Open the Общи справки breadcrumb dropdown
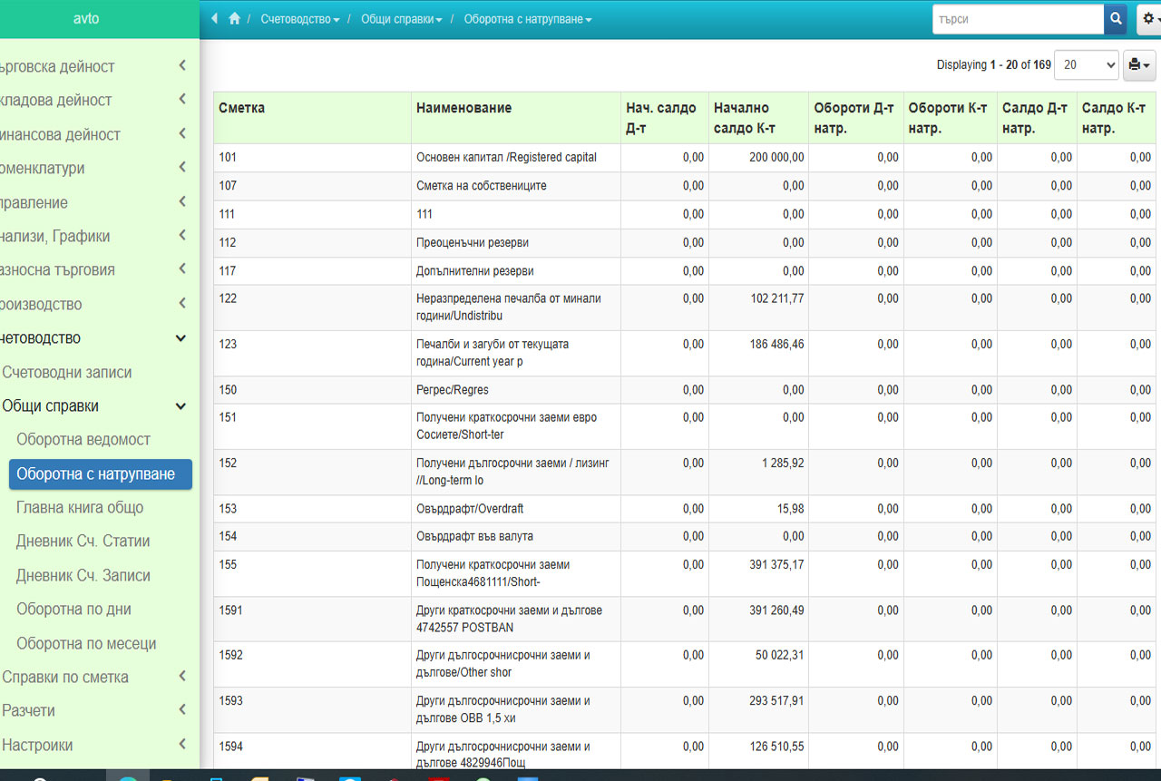Screen dimensions: 1161x781 pyautogui.click(x=402, y=19)
